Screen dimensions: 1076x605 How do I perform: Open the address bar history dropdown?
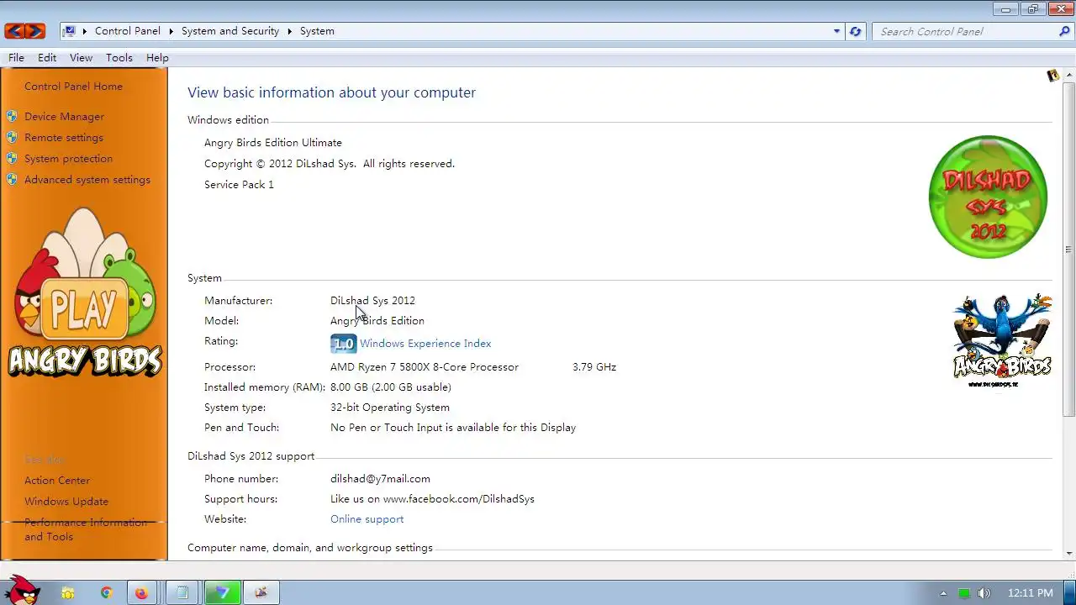[836, 31]
